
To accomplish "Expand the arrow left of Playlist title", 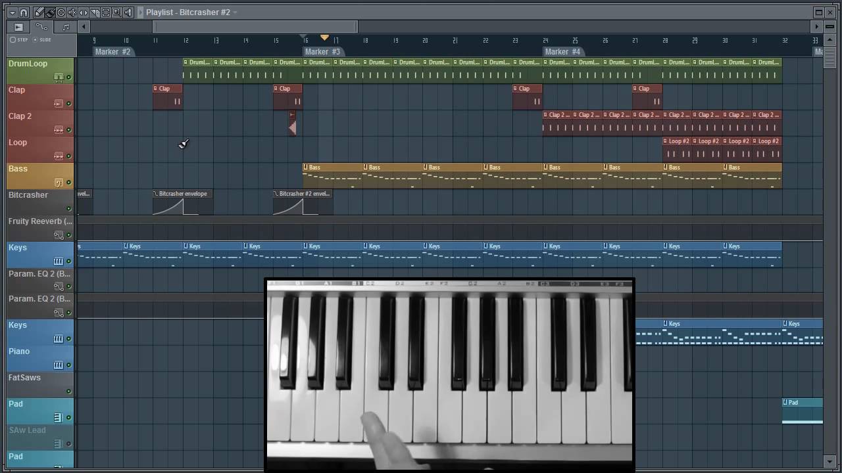I will click(140, 12).
